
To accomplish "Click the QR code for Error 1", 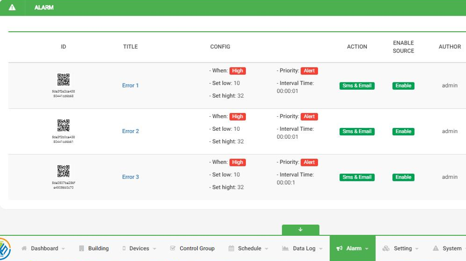I will click(x=63, y=80).
